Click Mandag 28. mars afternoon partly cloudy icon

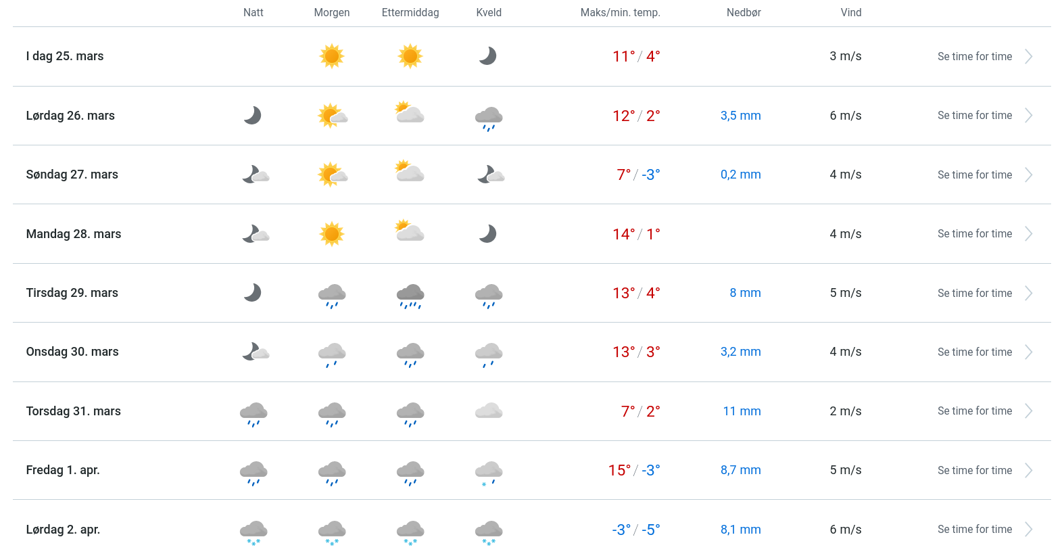tap(410, 231)
